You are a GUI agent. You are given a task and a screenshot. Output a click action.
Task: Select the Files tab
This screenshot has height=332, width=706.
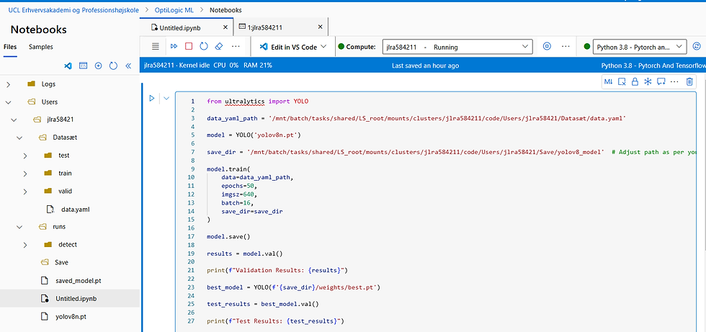click(x=10, y=47)
